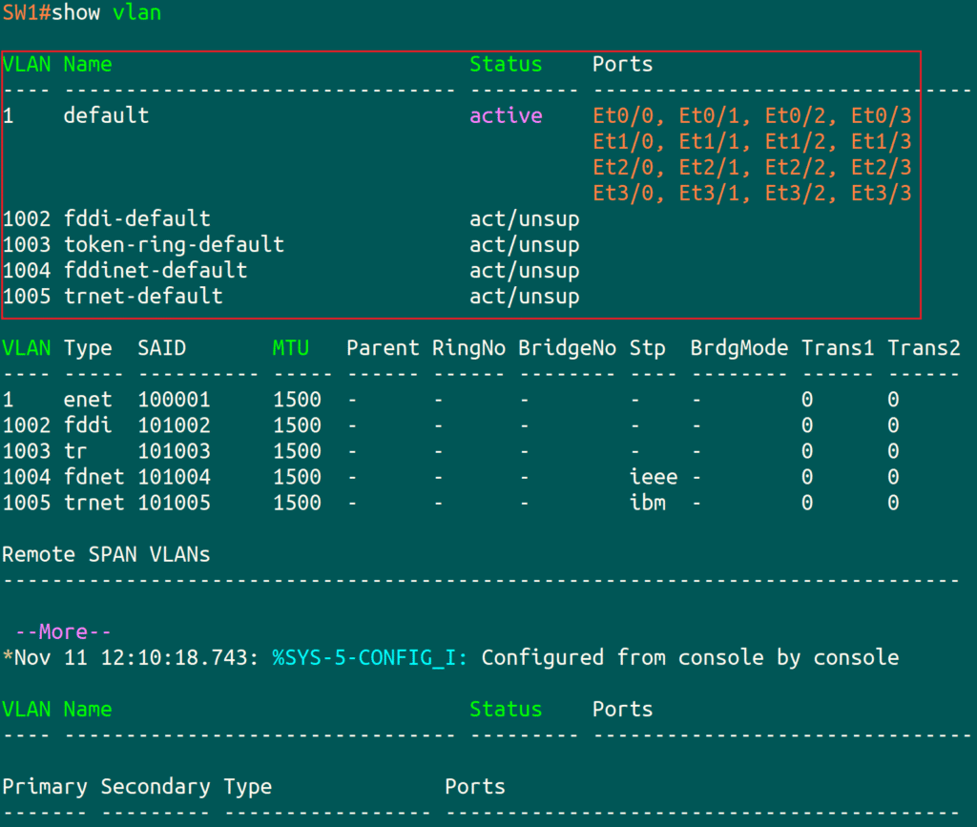This screenshot has height=827, width=977.
Task: Click the pink 'active' status text
Action: pyautogui.click(x=506, y=116)
